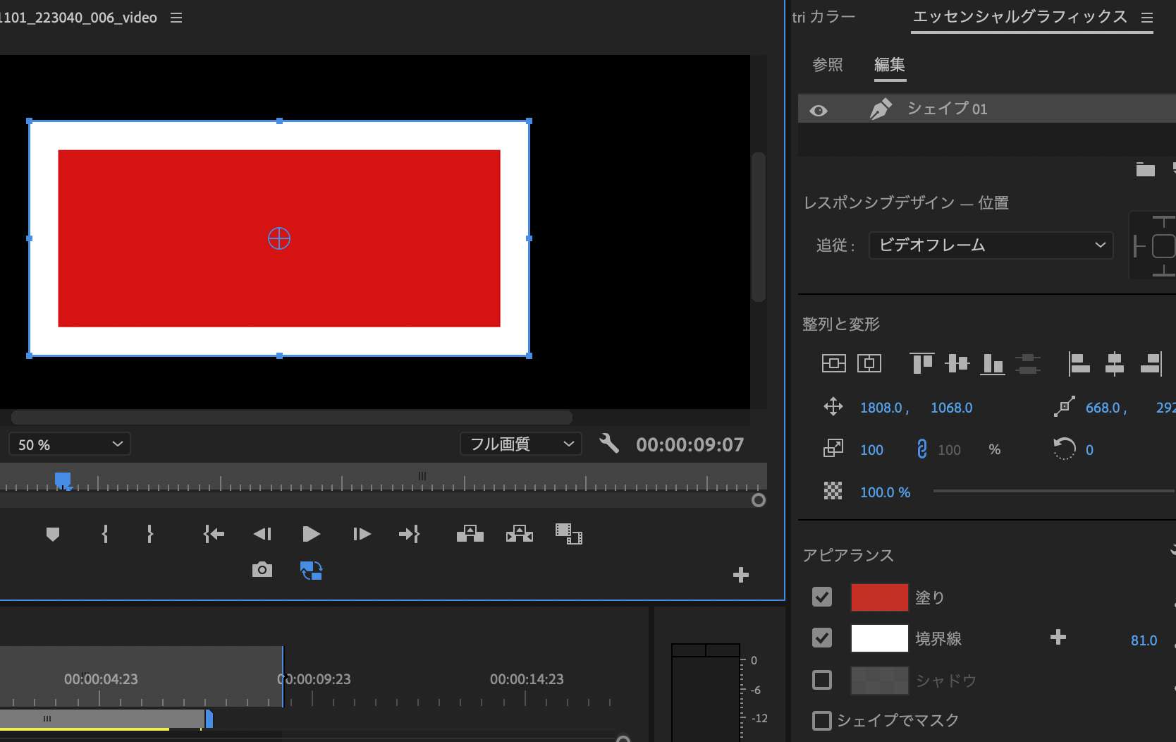Align shape horizontal centers

pos(1115,363)
